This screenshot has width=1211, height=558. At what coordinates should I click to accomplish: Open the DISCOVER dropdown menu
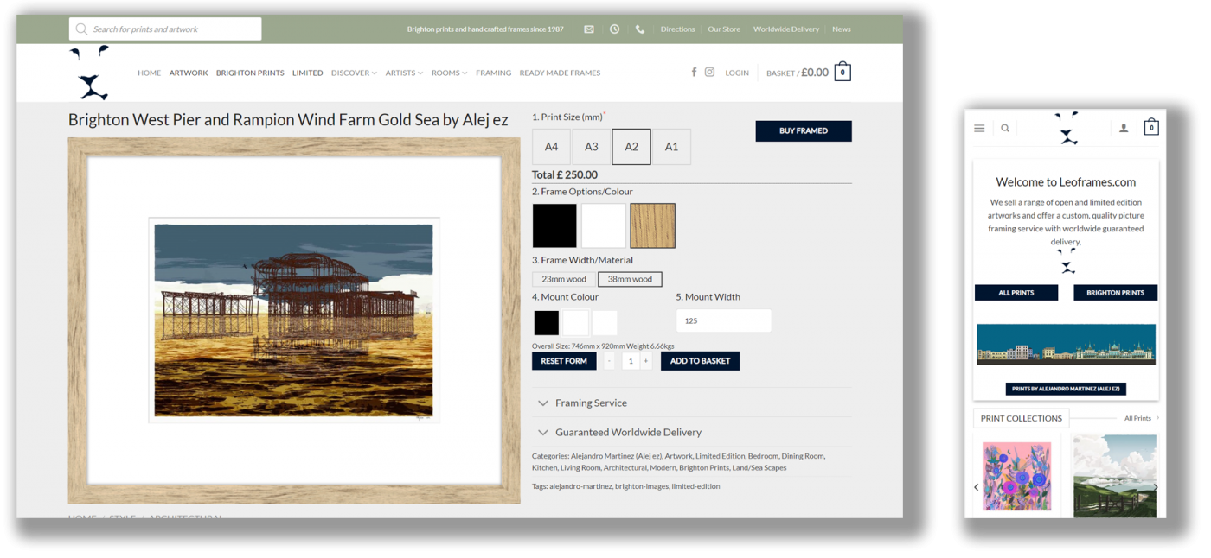click(354, 73)
